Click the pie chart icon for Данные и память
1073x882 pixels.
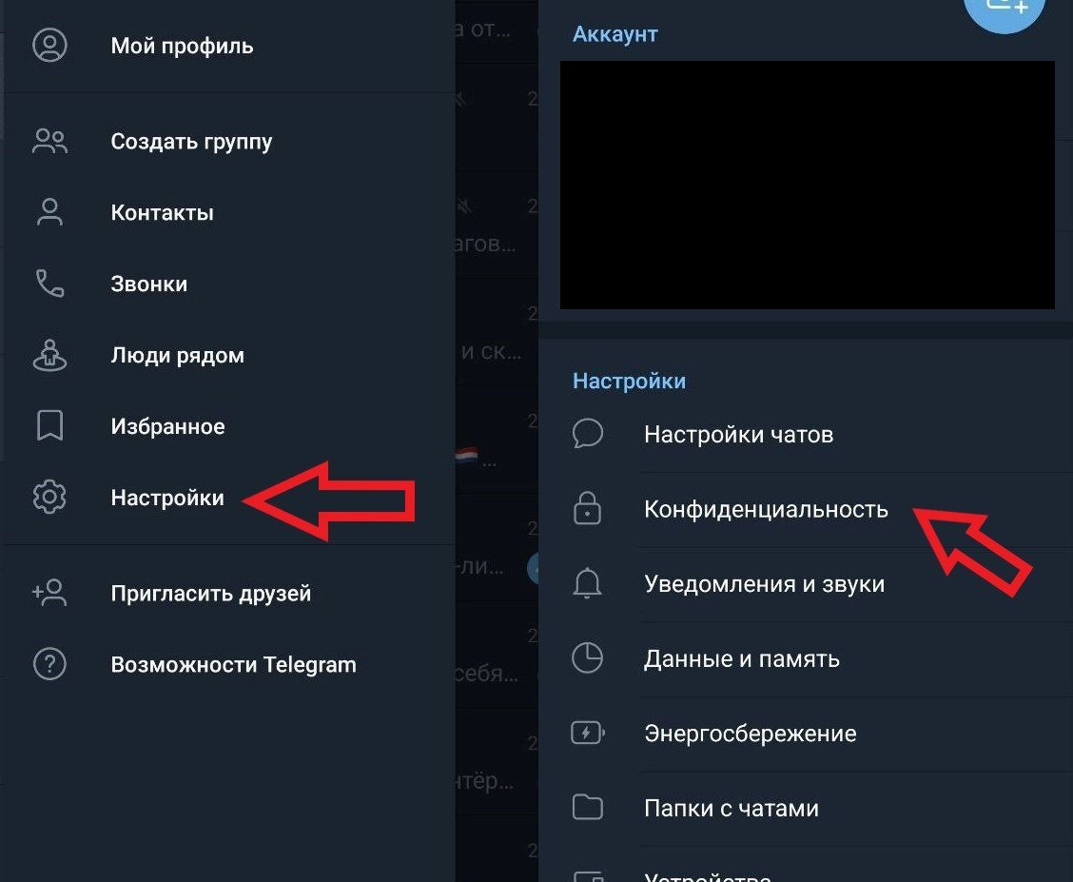click(x=587, y=658)
